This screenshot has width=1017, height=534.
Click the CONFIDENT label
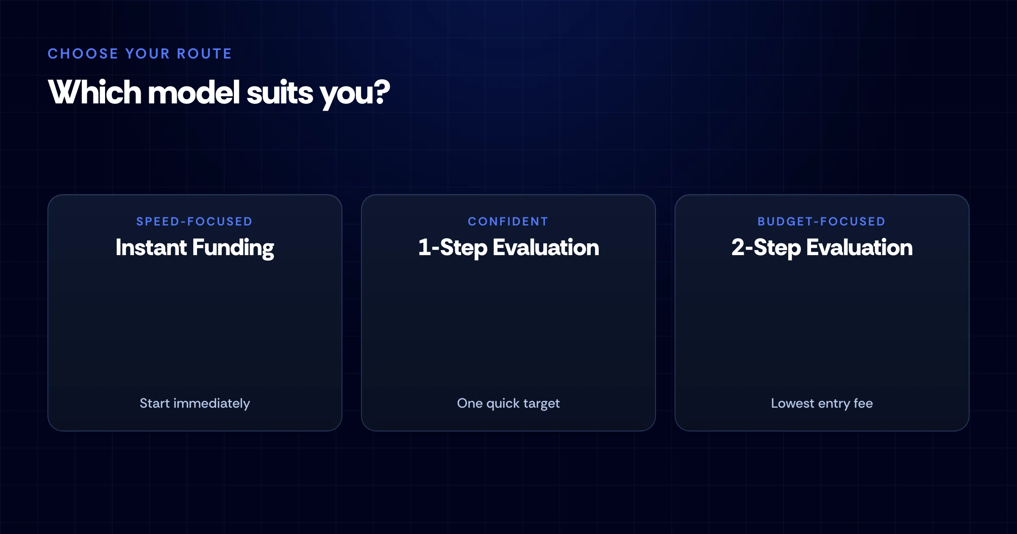click(508, 221)
